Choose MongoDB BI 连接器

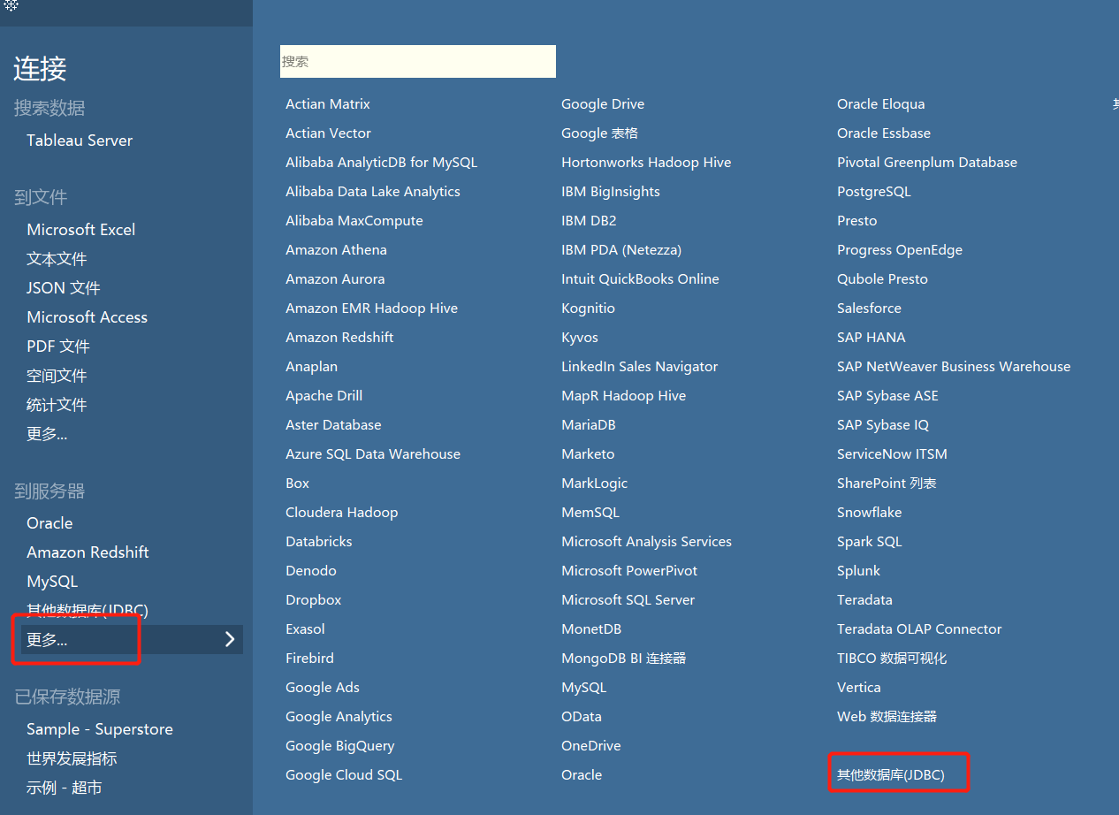tap(623, 659)
